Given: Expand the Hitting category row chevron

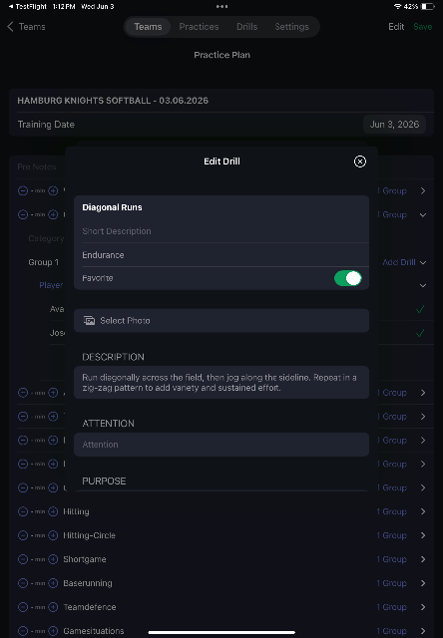Looking at the screenshot, I should (x=423, y=511).
